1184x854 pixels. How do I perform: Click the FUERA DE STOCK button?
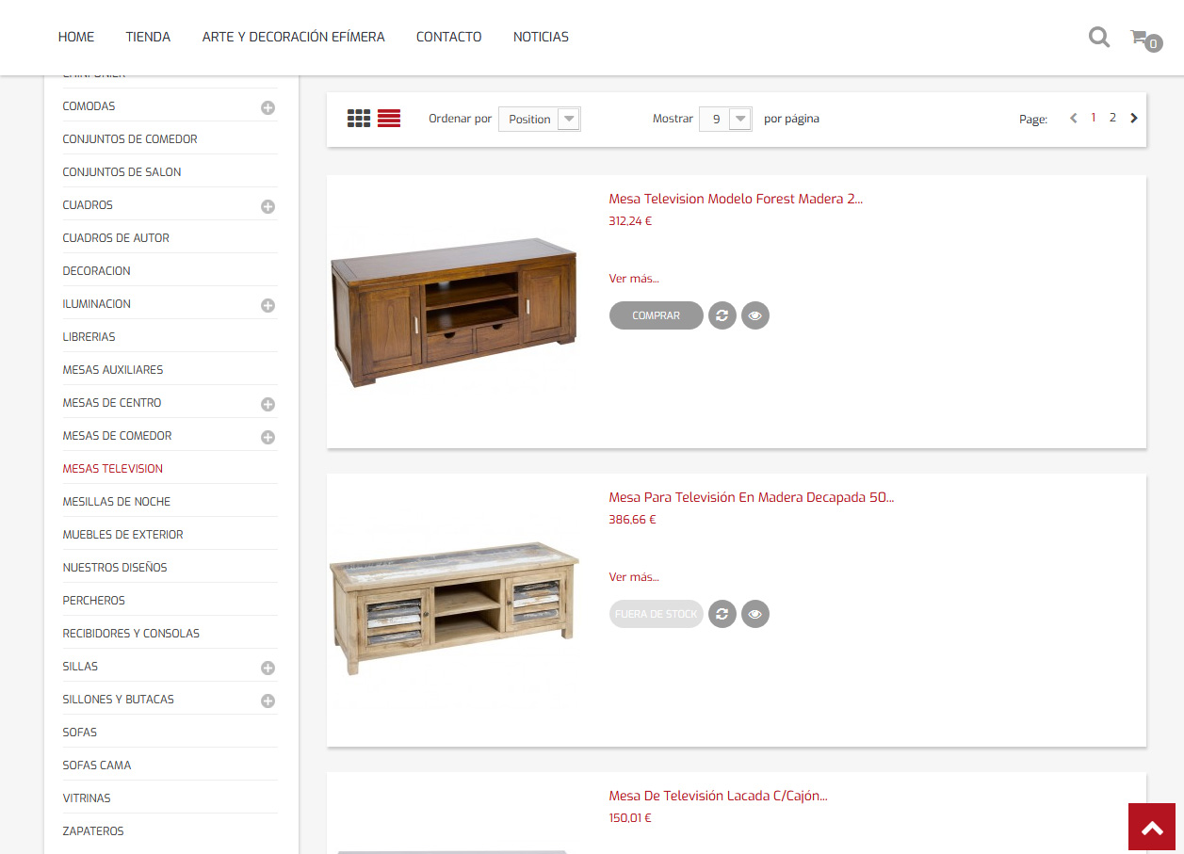[x=657, y=614]
